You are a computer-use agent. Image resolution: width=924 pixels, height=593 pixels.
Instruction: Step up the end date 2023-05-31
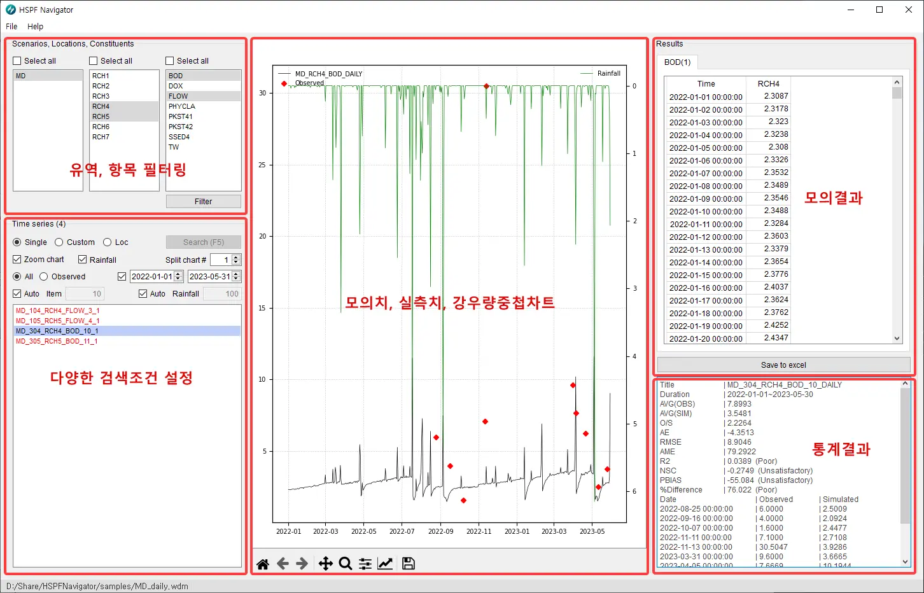click(236, 274)
